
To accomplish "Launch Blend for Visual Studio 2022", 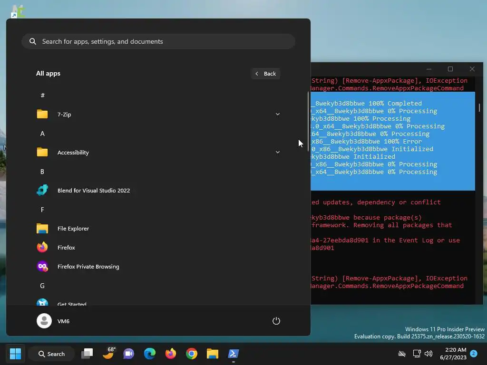I will [158, 190].
